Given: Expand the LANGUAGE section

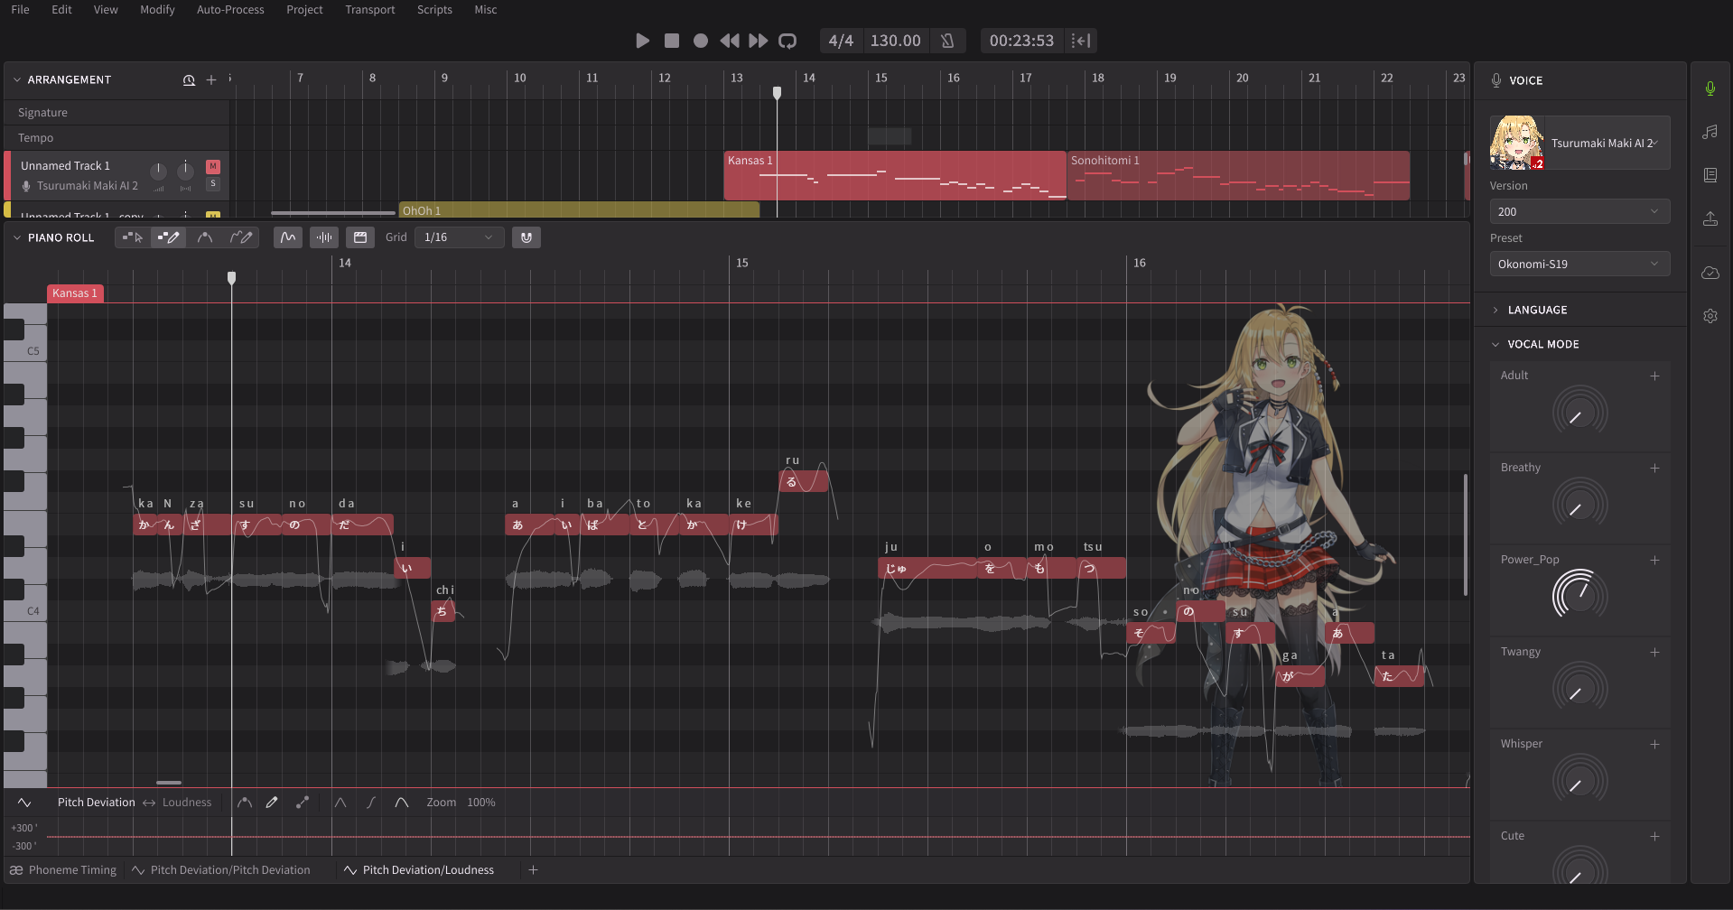Looking at the screenshot, I should (x=1537, y=310).
